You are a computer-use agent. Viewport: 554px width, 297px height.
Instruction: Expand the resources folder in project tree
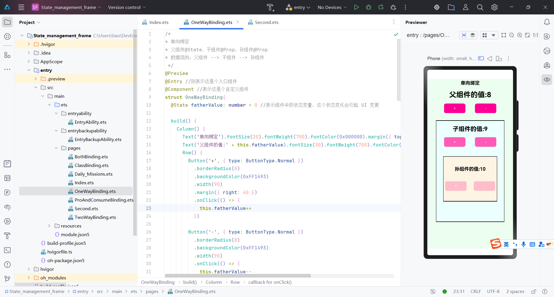[x=49, y=226]
